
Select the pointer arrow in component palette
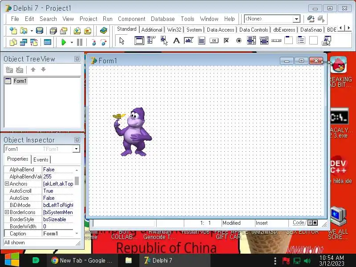122,41
